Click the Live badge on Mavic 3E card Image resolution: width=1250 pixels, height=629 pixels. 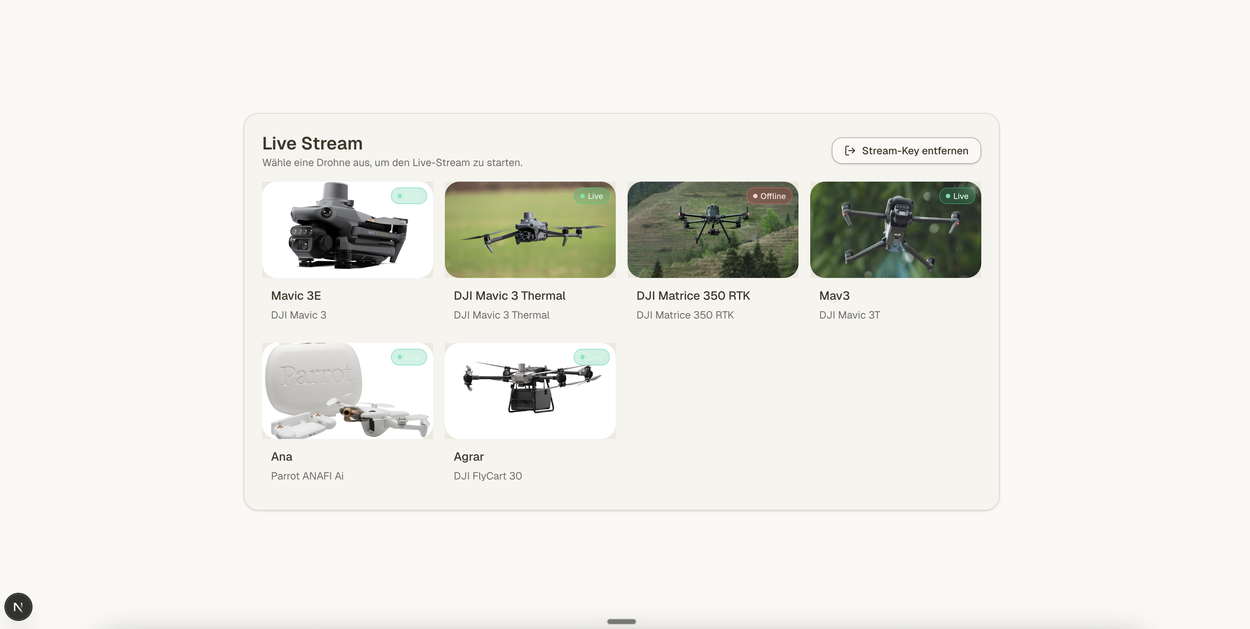(409, 196)
